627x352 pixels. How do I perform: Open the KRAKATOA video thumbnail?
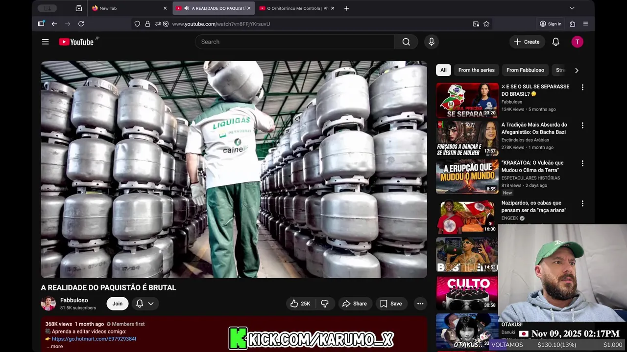click(x=467, y=176)
